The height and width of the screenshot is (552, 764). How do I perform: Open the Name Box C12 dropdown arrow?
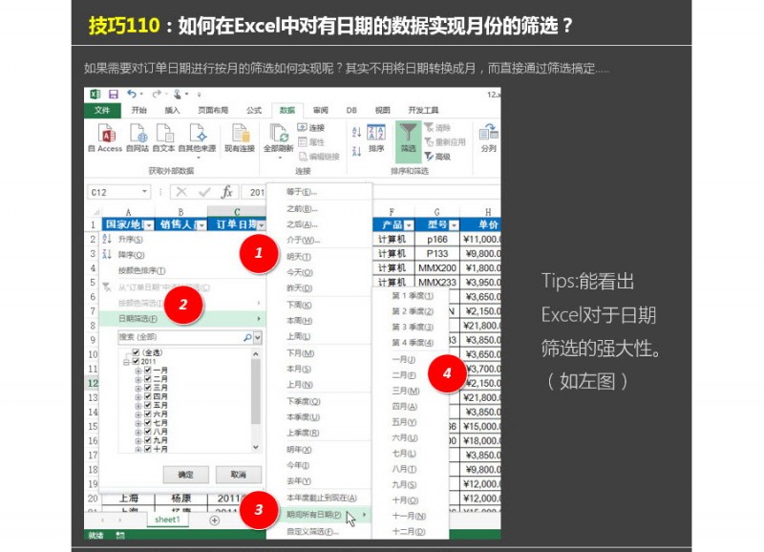click(144, 191)
